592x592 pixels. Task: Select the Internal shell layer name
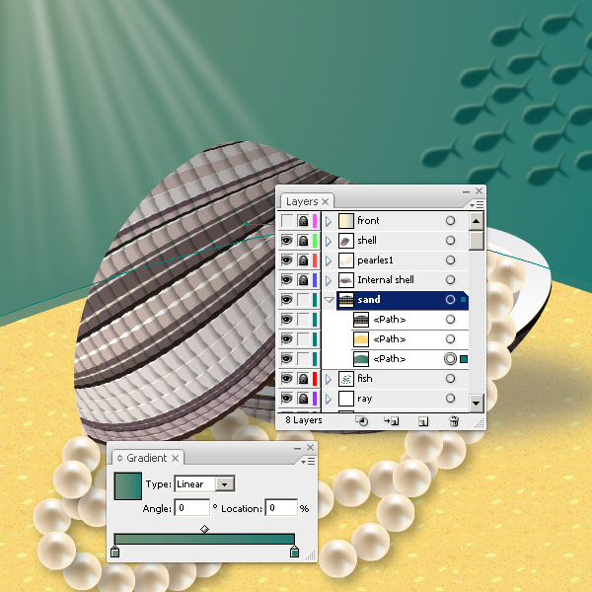pyautogui.click(x=386, y=280)
